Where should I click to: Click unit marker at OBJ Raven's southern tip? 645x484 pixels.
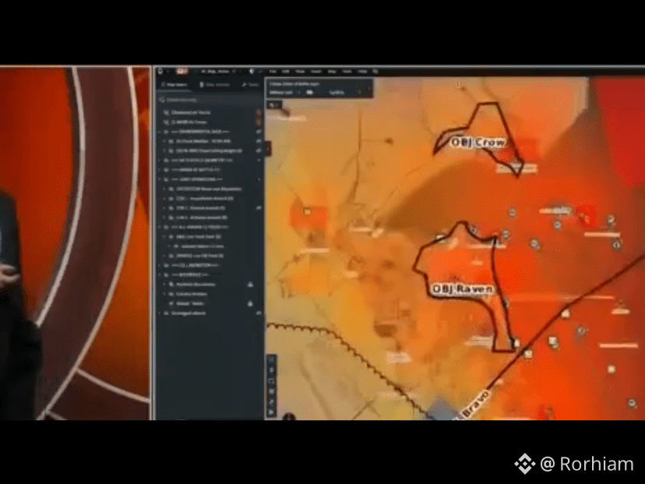point(516,343)
